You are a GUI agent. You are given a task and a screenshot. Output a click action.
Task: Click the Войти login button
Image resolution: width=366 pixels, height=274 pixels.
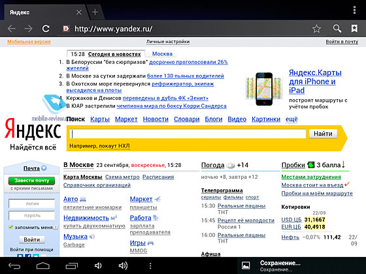tap(32, 239)
